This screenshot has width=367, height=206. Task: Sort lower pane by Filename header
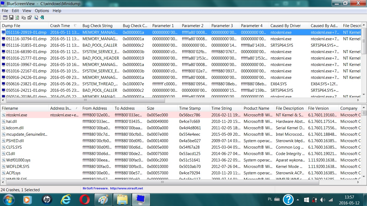[x=24, y=108]
